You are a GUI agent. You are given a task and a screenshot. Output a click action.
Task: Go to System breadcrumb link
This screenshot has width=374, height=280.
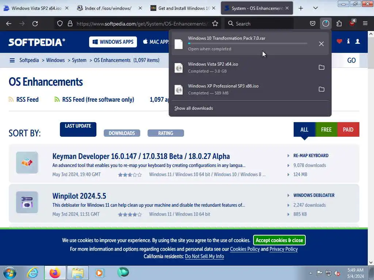79,60
